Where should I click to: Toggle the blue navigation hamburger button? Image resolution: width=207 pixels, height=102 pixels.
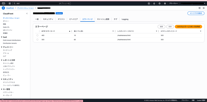[x=3, y=8]
